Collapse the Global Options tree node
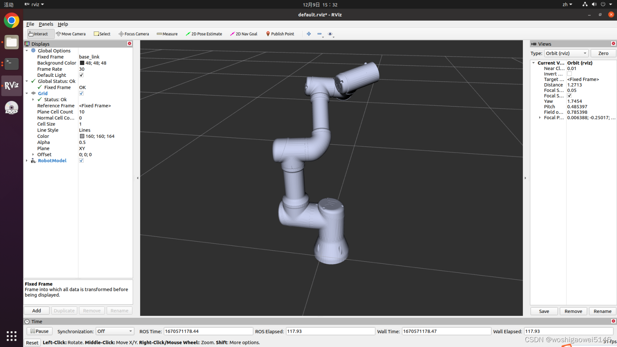This screenshot has width=617, height=347. (27, 51)
